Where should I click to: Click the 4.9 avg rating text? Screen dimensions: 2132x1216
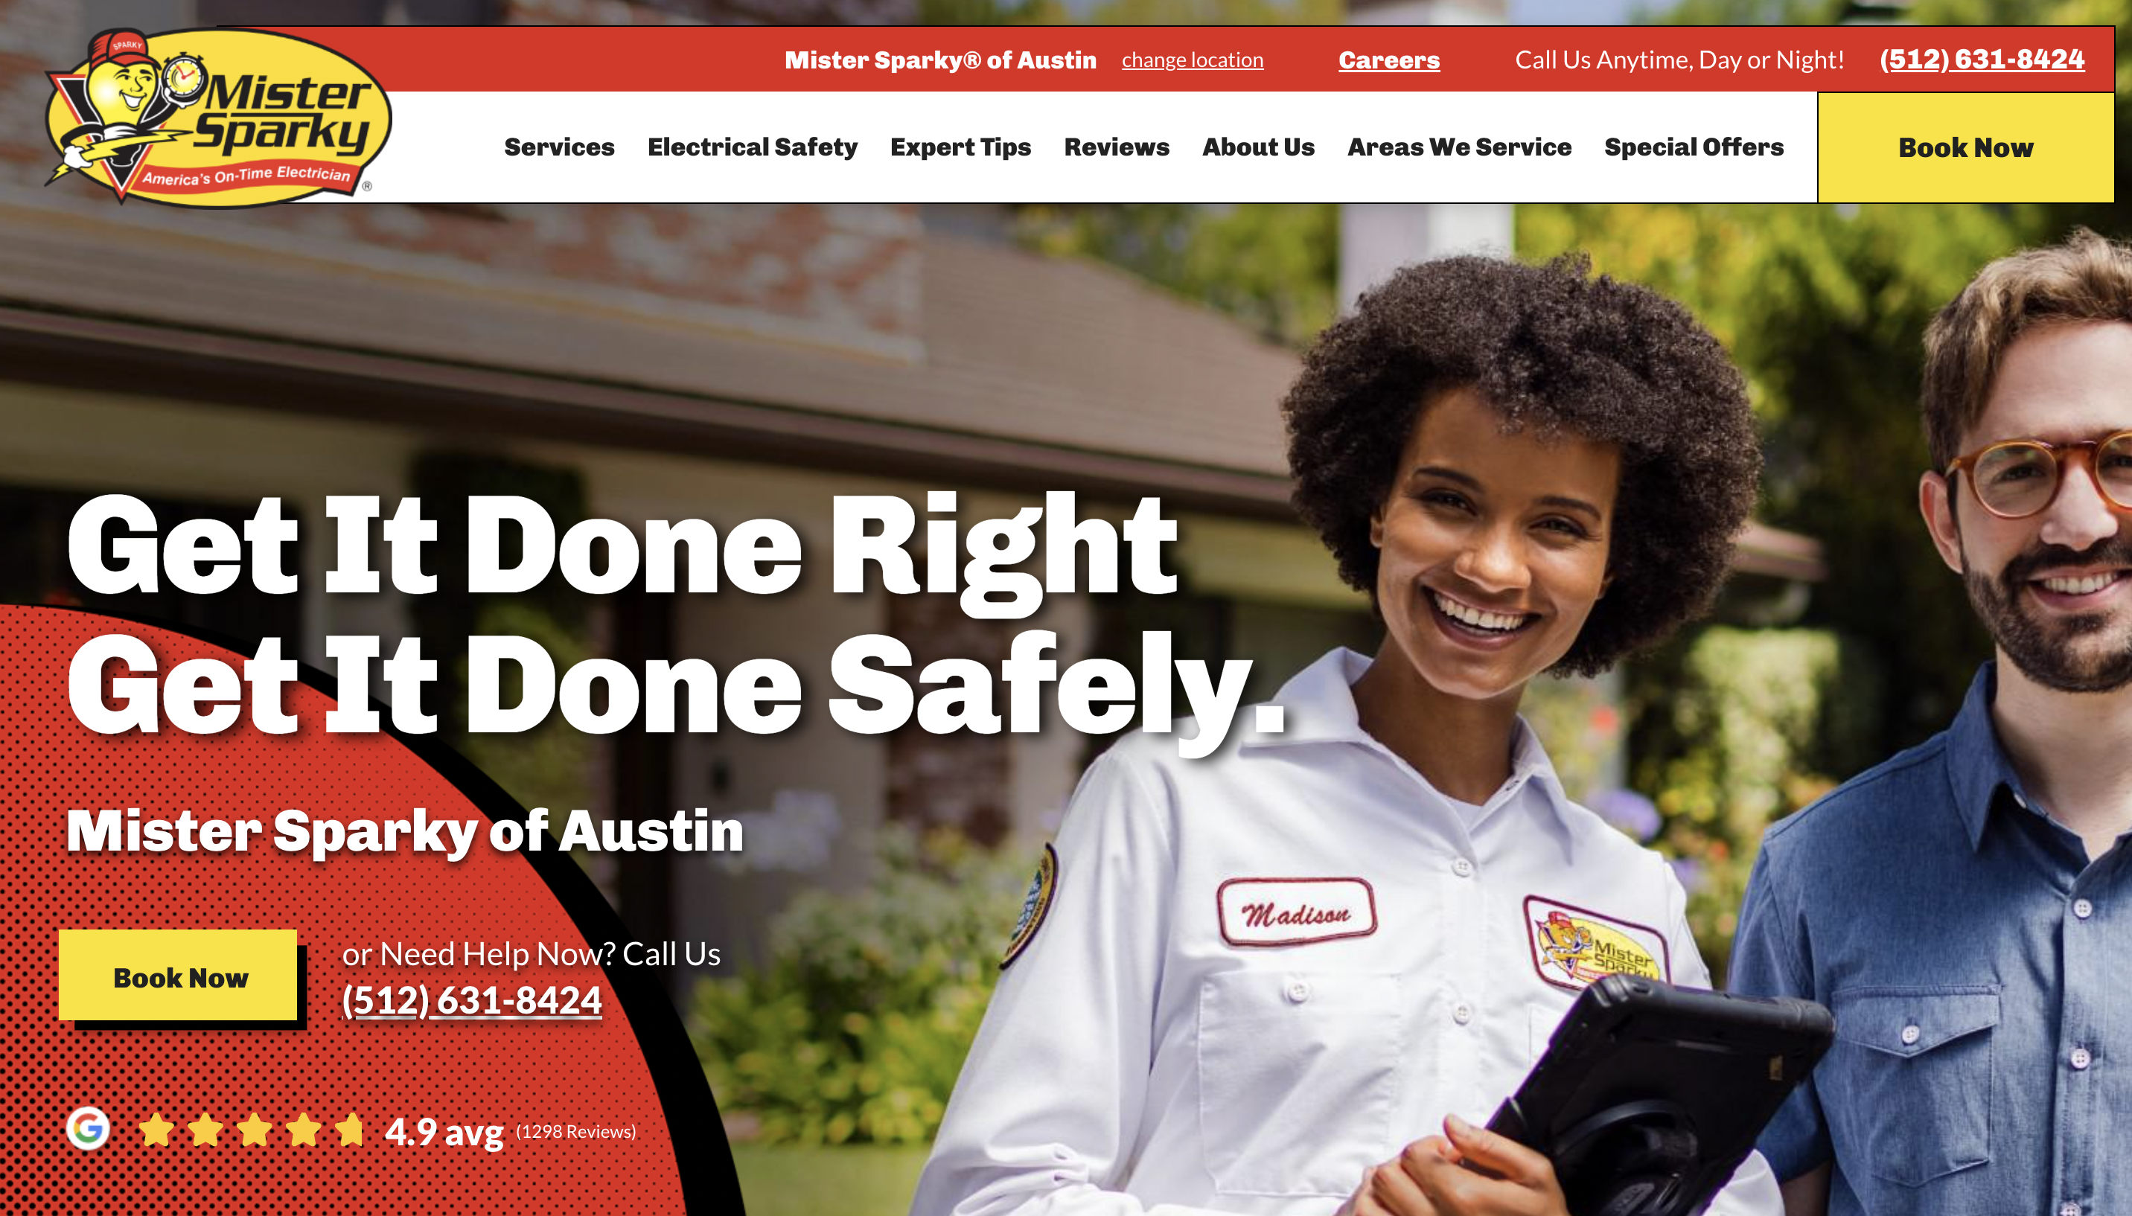[444, 1132]
